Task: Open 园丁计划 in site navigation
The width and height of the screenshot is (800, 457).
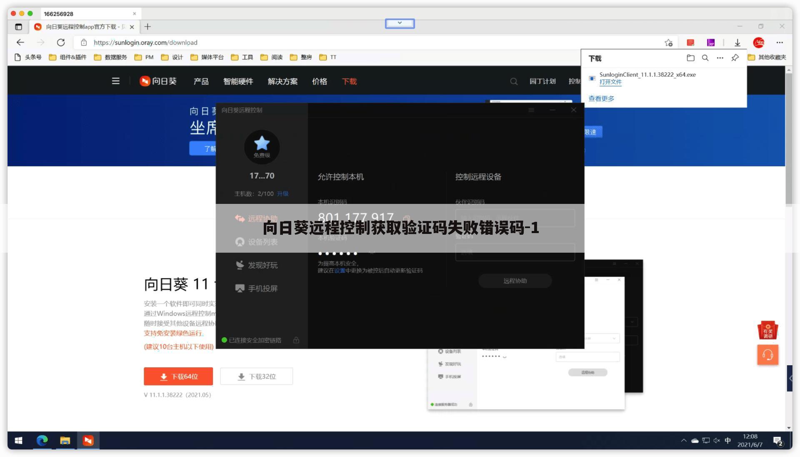Action: click(x=542, y=81)
